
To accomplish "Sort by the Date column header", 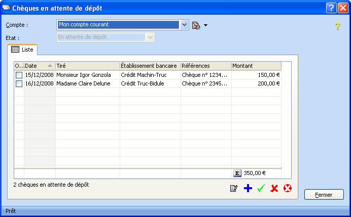I will click(39, 66).
